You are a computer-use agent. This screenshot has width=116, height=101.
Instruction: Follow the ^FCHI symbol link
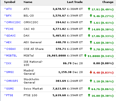click(9, 29)
